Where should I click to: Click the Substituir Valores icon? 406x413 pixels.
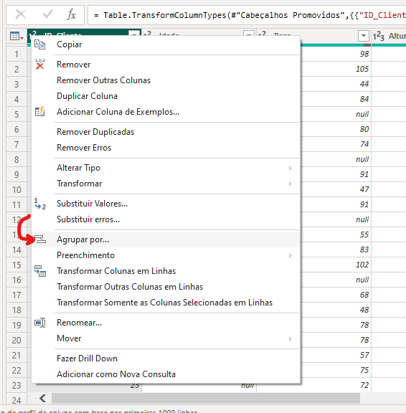[39, 204]
